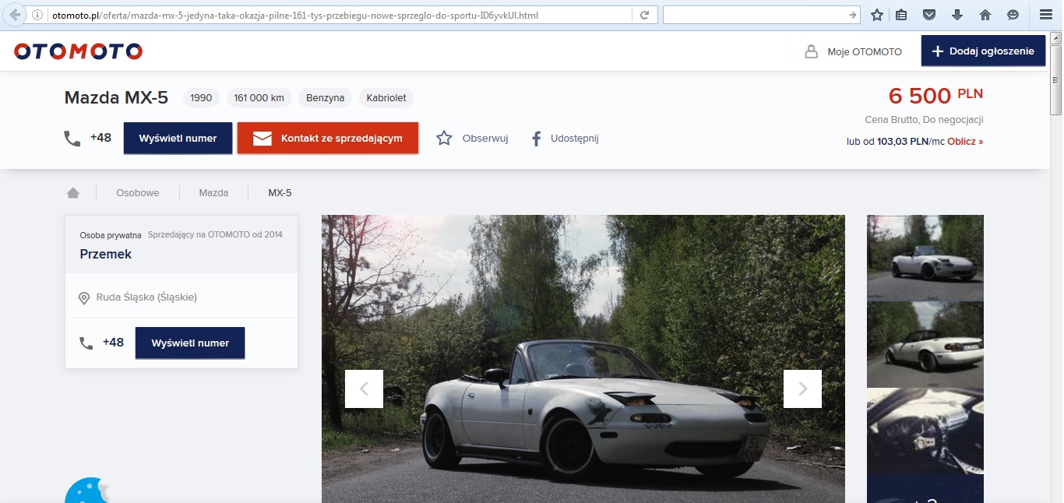The height and width of the screenshot is (503, 1064).
Task: Click the home icon in breadcrumbs
Action: 73,192
